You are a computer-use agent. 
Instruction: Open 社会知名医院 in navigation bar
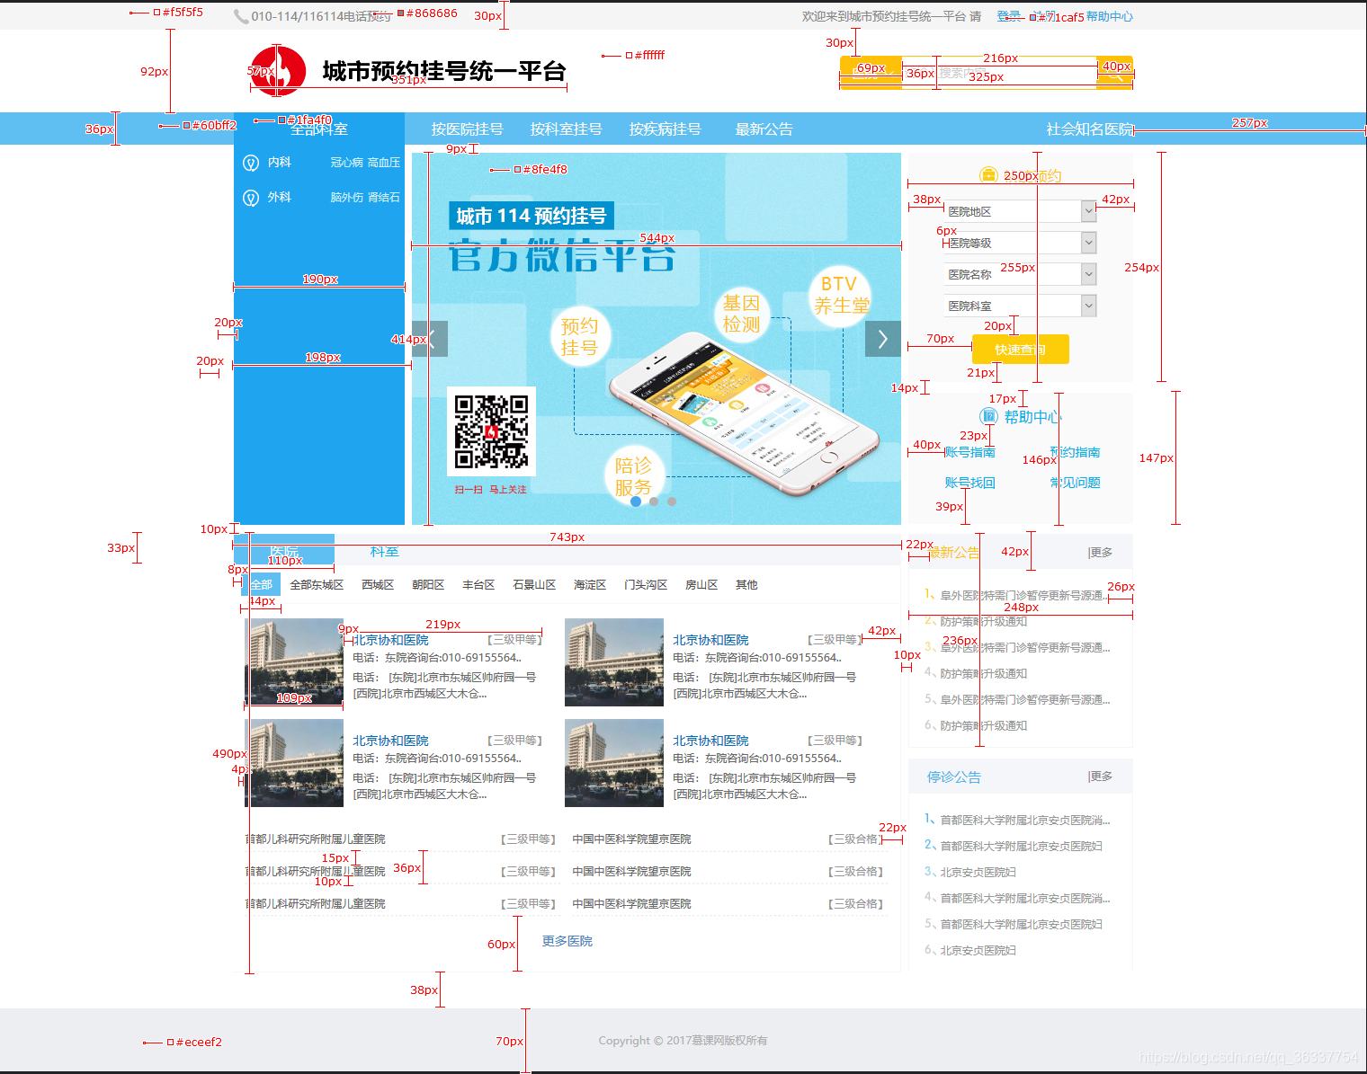pos(1090,129)
